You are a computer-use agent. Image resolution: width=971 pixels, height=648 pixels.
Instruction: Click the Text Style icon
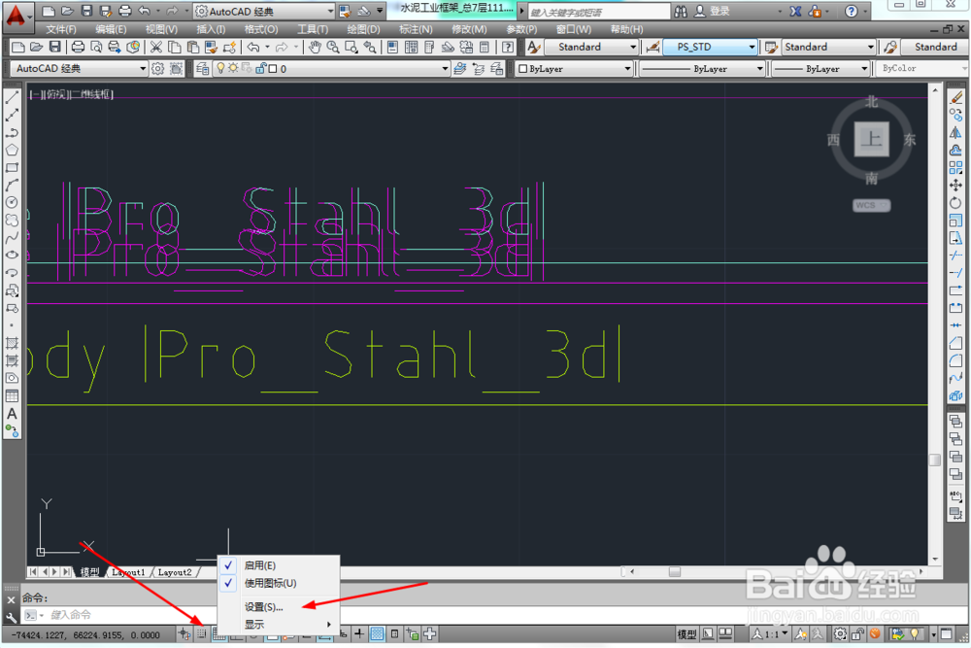point(534,47)
